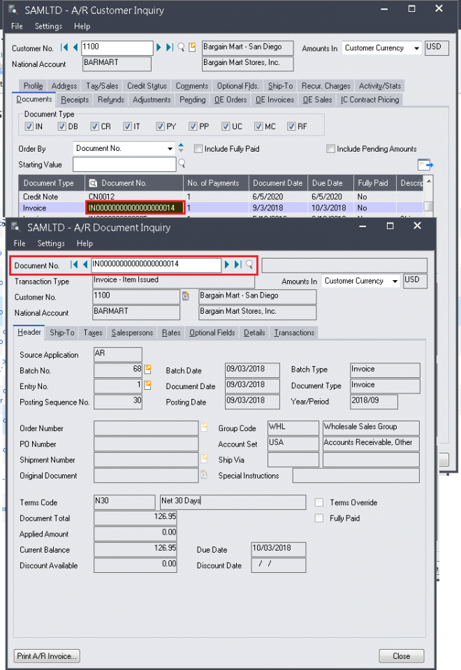Image resolution: width=461 pixels, height=670 pixels.
Task: Enable the Include Fully Paid checkbox
Action: [x=198, y=149]
